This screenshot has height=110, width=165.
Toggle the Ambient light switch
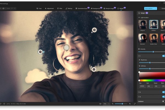(164, 101)
